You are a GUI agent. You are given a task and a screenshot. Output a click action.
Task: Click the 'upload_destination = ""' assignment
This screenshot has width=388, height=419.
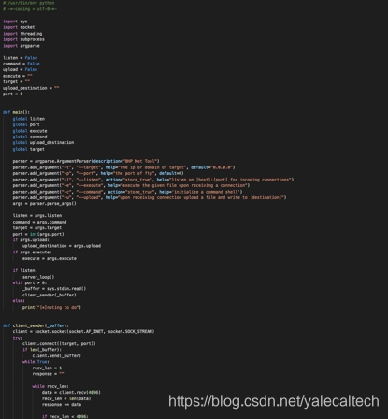click(x=31, y=88)
